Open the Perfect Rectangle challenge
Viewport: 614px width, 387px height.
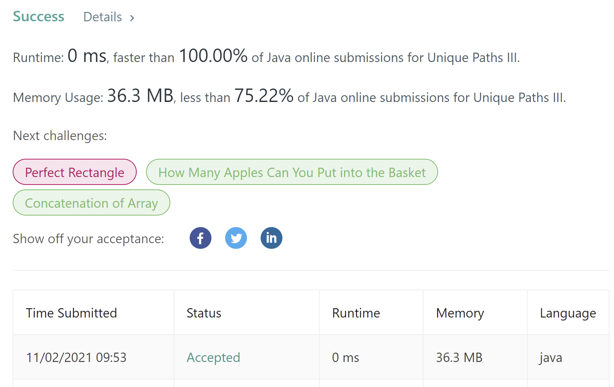tap(75, 172)
